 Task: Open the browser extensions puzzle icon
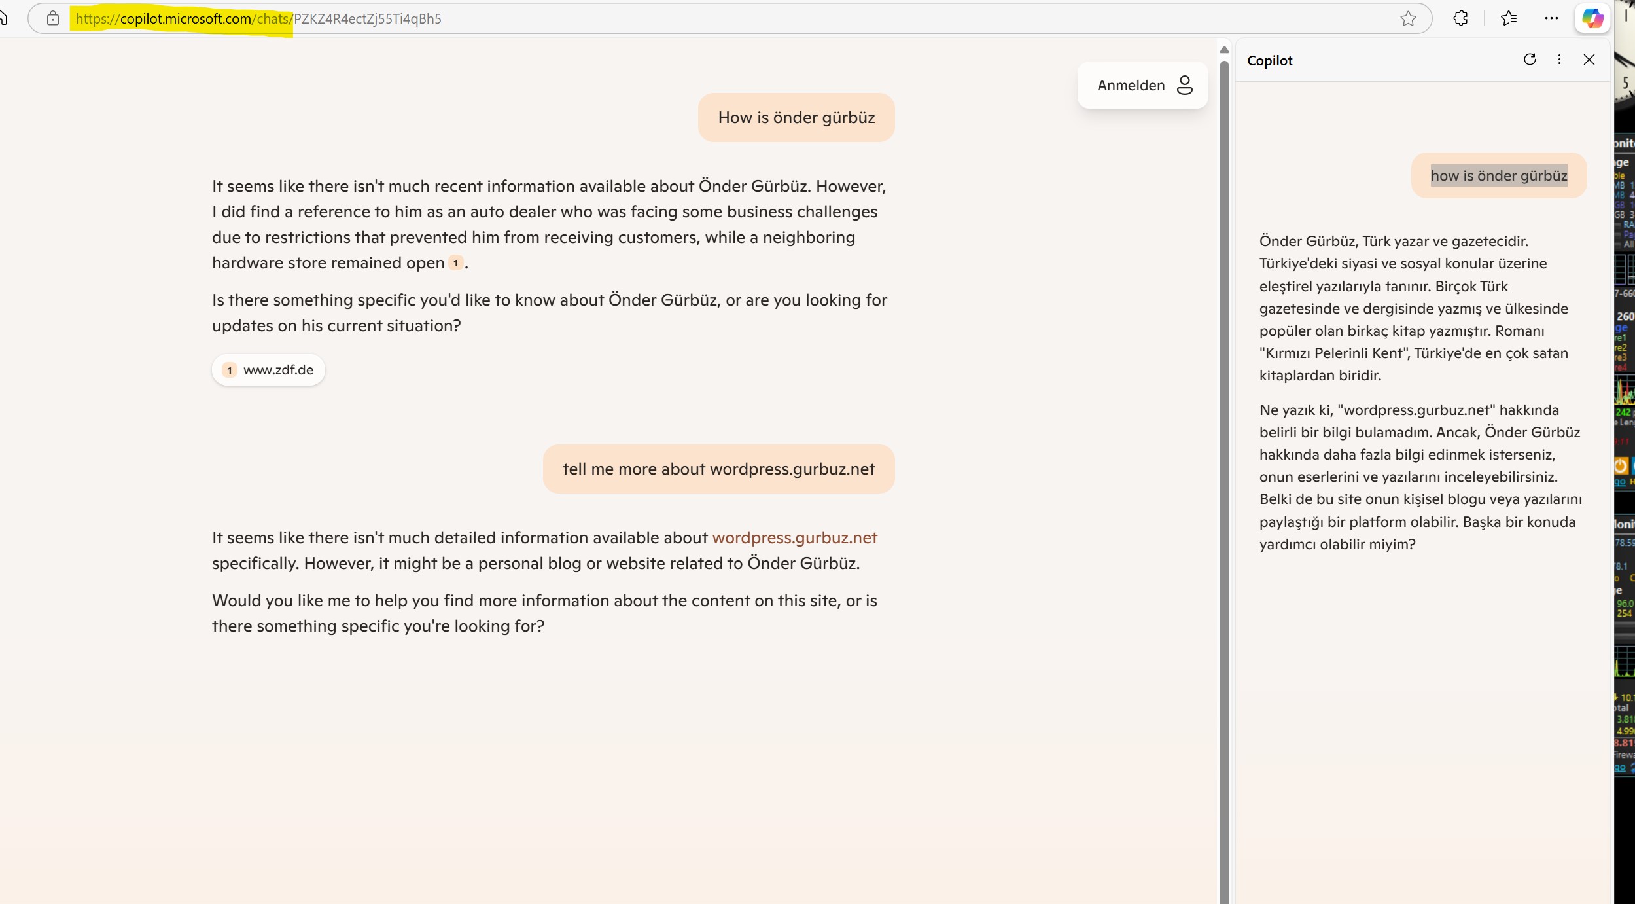[1460, 18]
